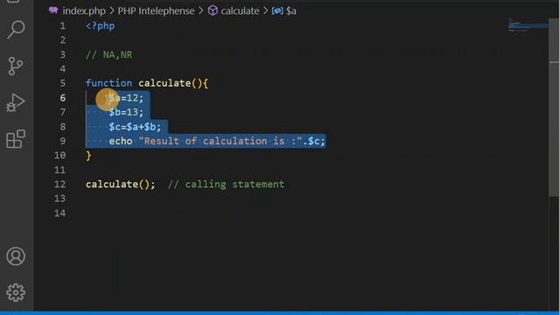560x315 pixels.
Task: Click the '$c=$a+$b;' statement
Action: [x=135, y=127]
